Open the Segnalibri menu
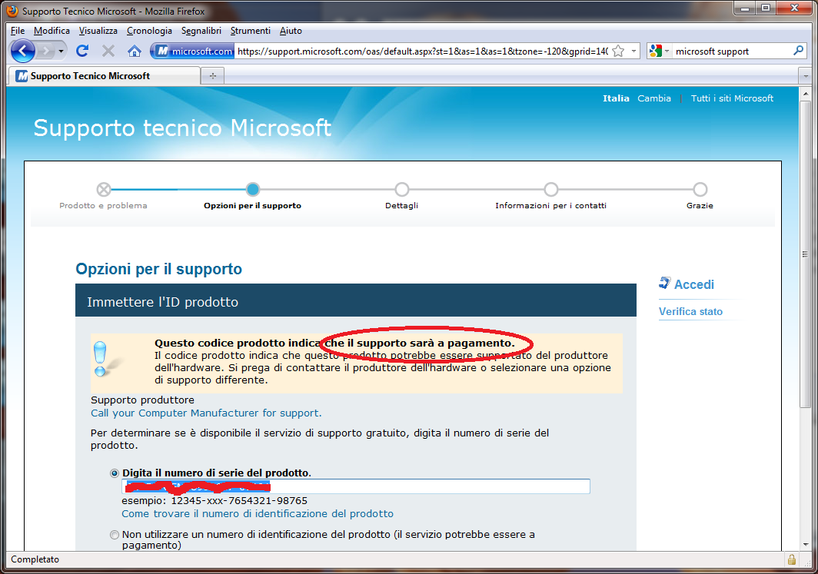 coord(201,31)
